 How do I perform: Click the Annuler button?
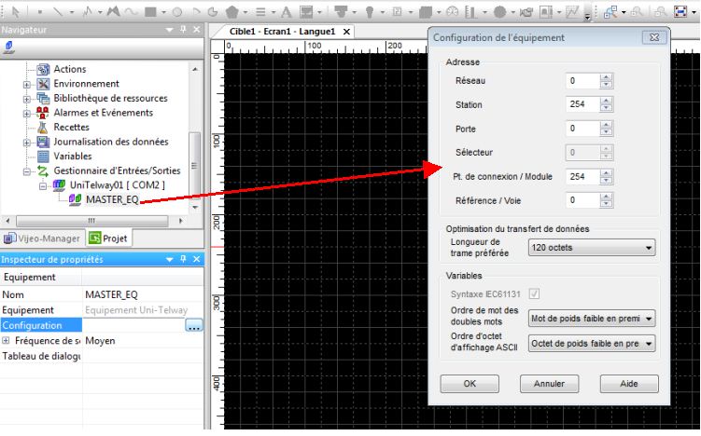(x=549, y=383)
